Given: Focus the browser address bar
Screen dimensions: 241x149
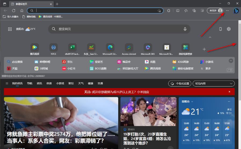Looking at the screenshot, I should (95, 10).
